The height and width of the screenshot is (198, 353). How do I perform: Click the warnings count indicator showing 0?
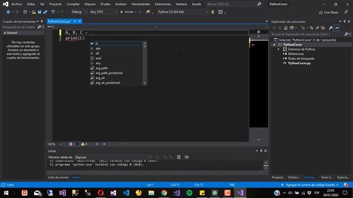coord(84,144)
